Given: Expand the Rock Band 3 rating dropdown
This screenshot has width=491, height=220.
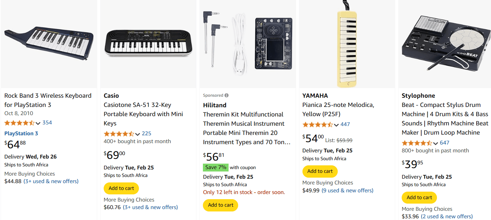Looking at the screenshot, I should click(x=38, y=123).
